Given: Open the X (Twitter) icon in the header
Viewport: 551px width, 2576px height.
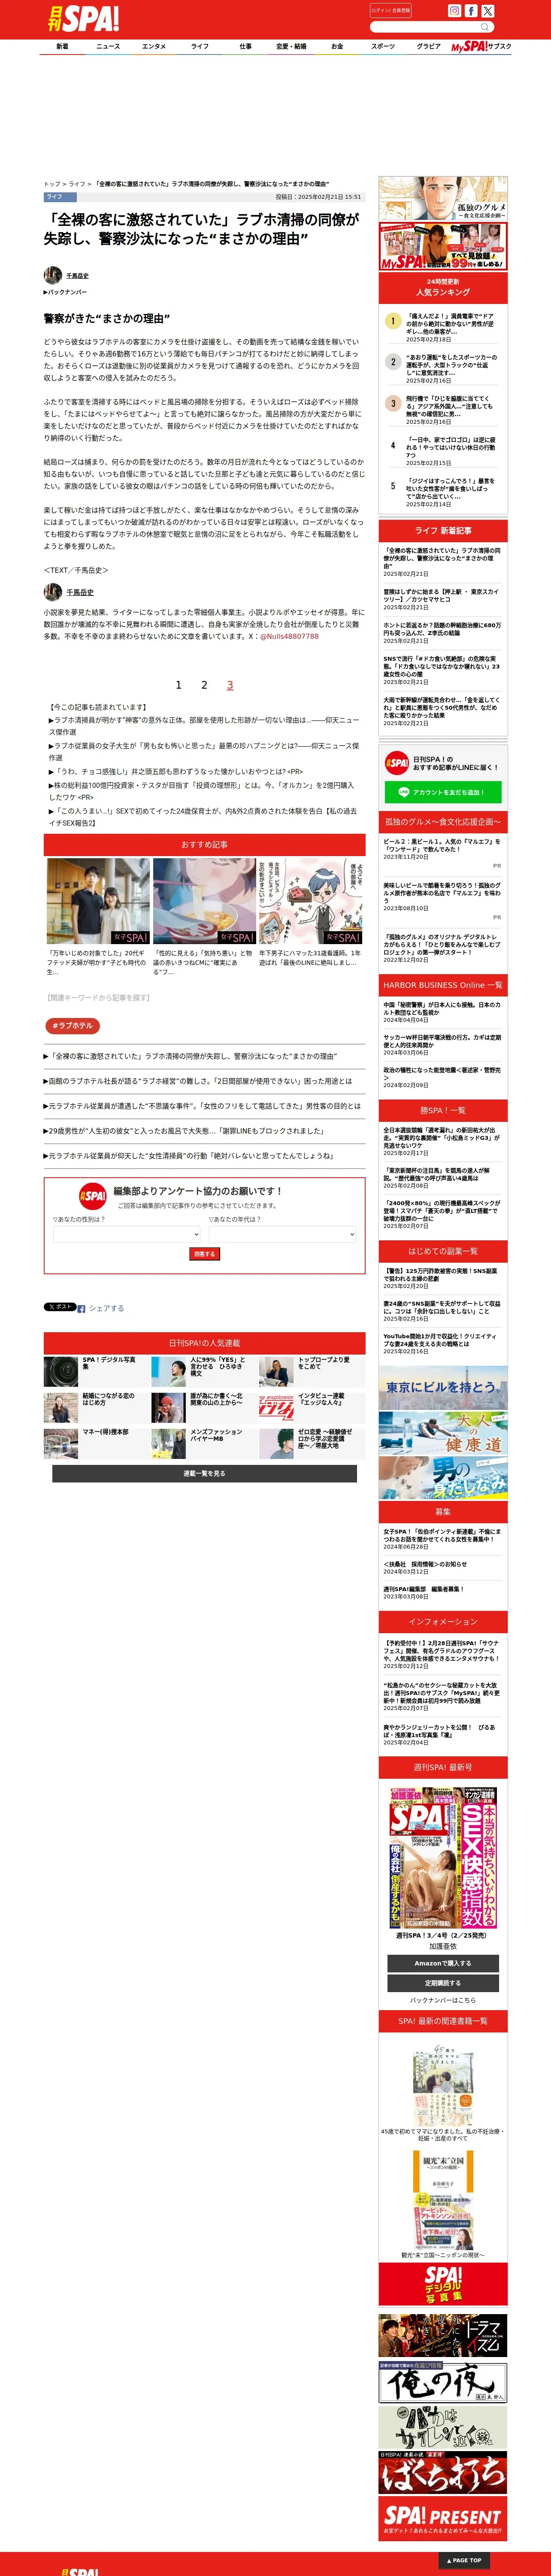Looking at the screenshot, I should pos(488,11).
